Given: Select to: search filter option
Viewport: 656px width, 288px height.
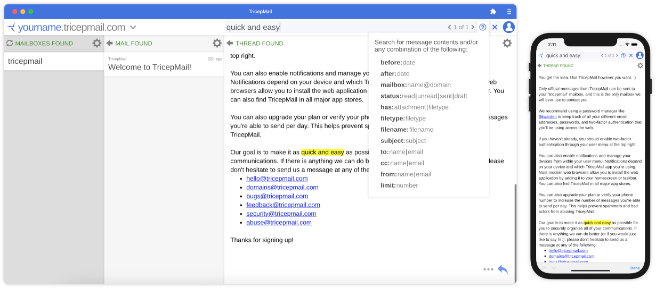Looking at the screenshot, I should 402,151.
